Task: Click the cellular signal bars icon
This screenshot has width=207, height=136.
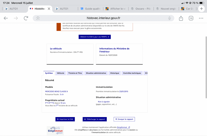Action: 183,3
